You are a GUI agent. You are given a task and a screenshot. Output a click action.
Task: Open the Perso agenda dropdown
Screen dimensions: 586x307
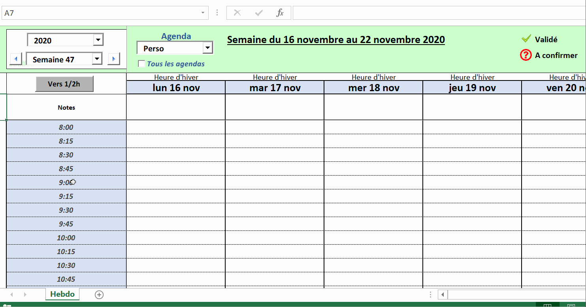tap(207, 48)
